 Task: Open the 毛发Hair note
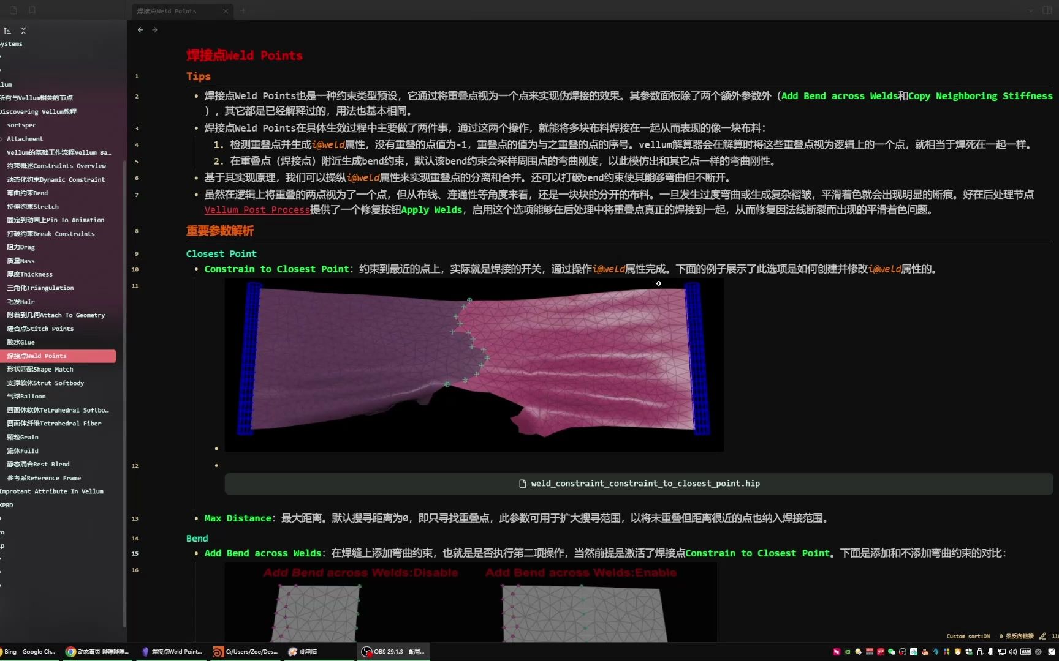21,302
